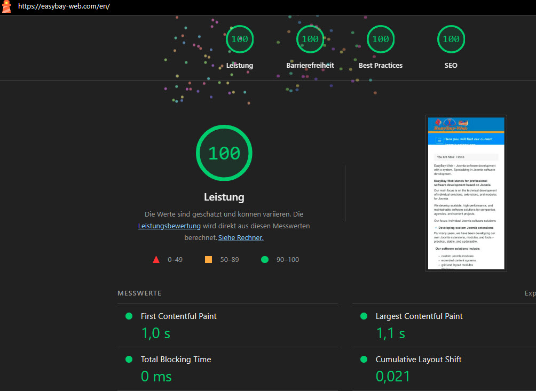Click the 0,021 Cumulative Layout Shift value
The image size is (536, 391).
pos(393,376)
